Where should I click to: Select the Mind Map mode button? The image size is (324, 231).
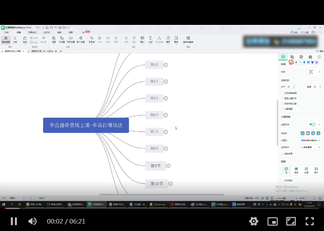pyautogui.click(x=6, y=39)
